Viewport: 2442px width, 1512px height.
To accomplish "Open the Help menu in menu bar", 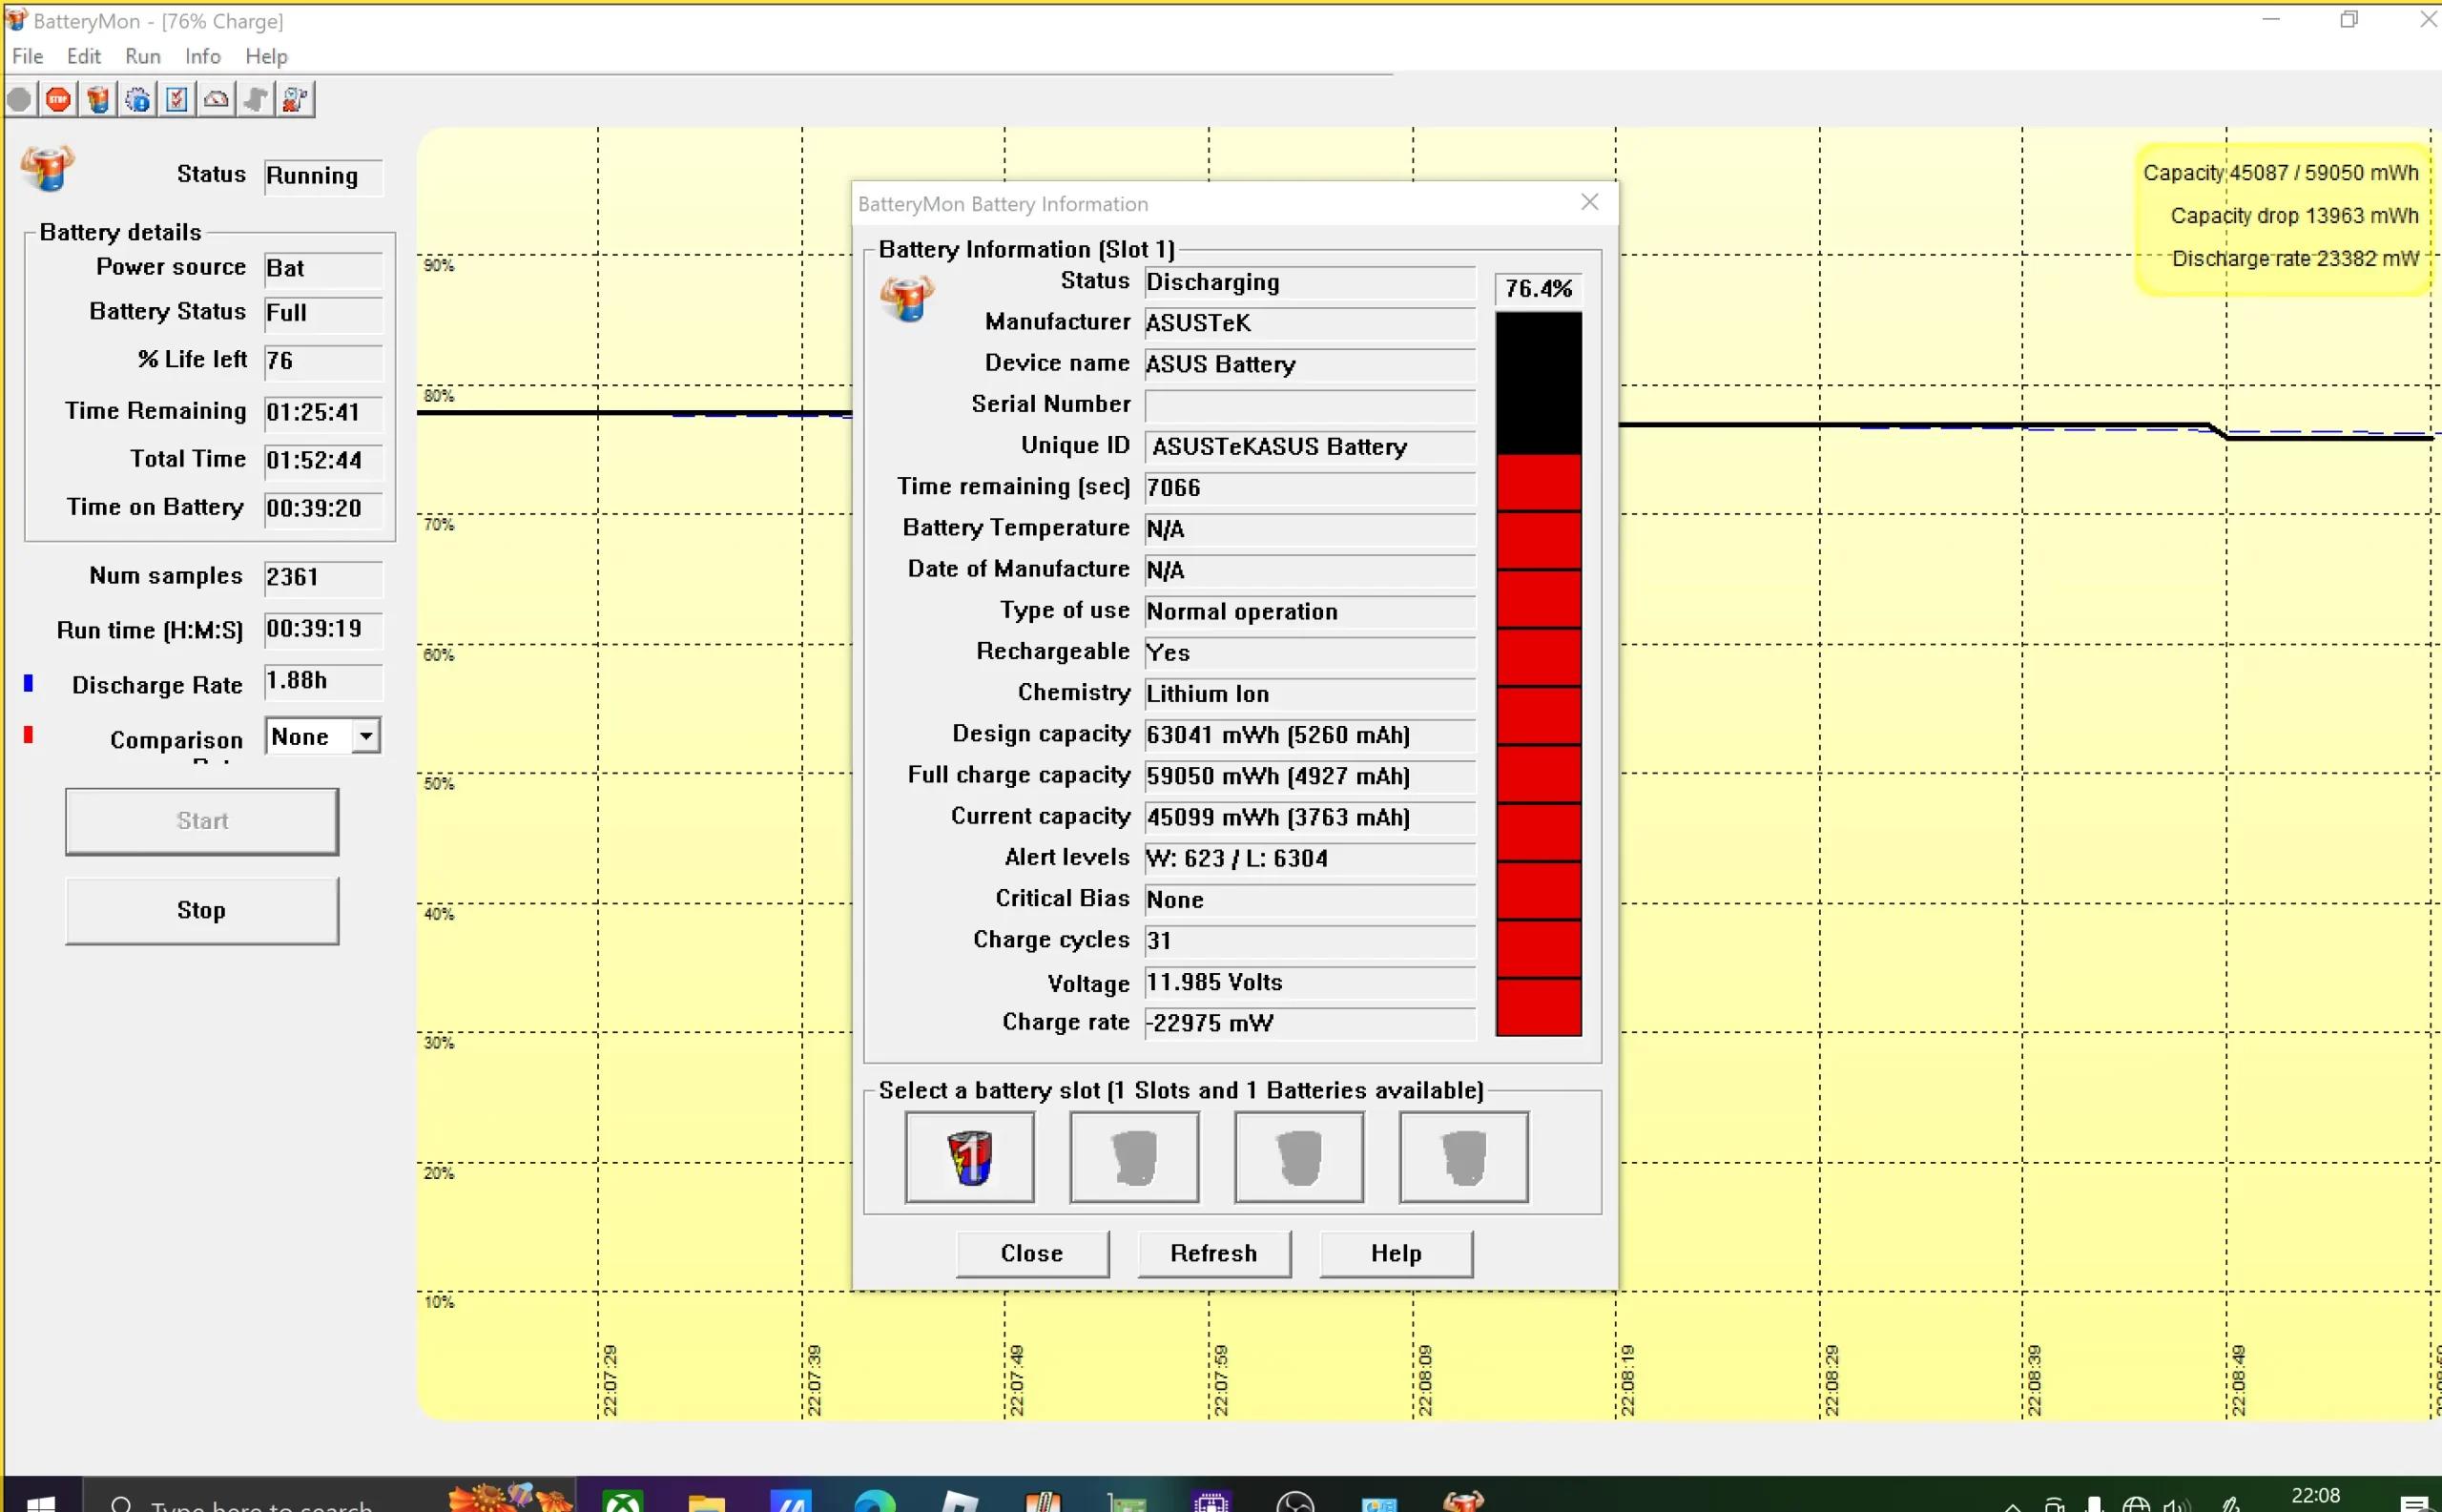I will point(267,56).
